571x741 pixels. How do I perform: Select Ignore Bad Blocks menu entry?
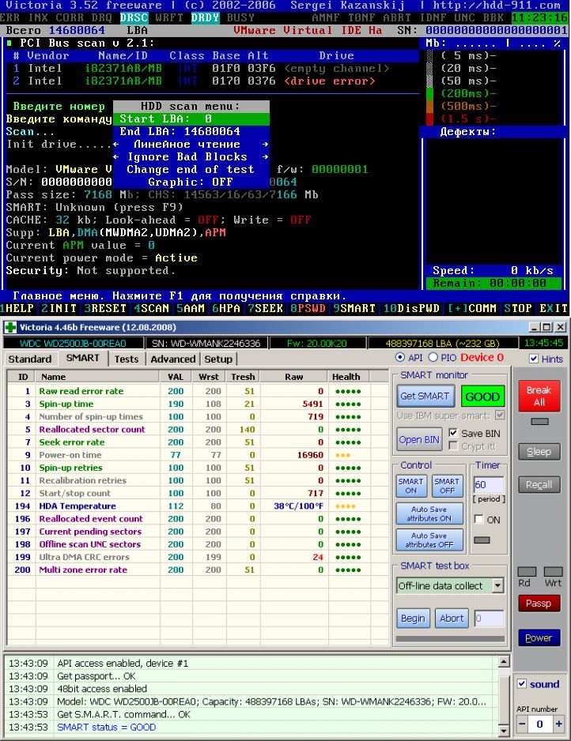point(191,157)
